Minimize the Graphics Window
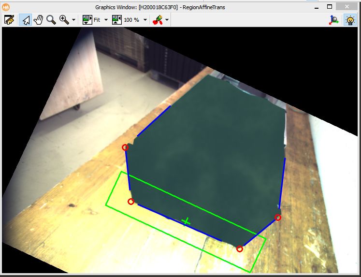 [317, 8]
